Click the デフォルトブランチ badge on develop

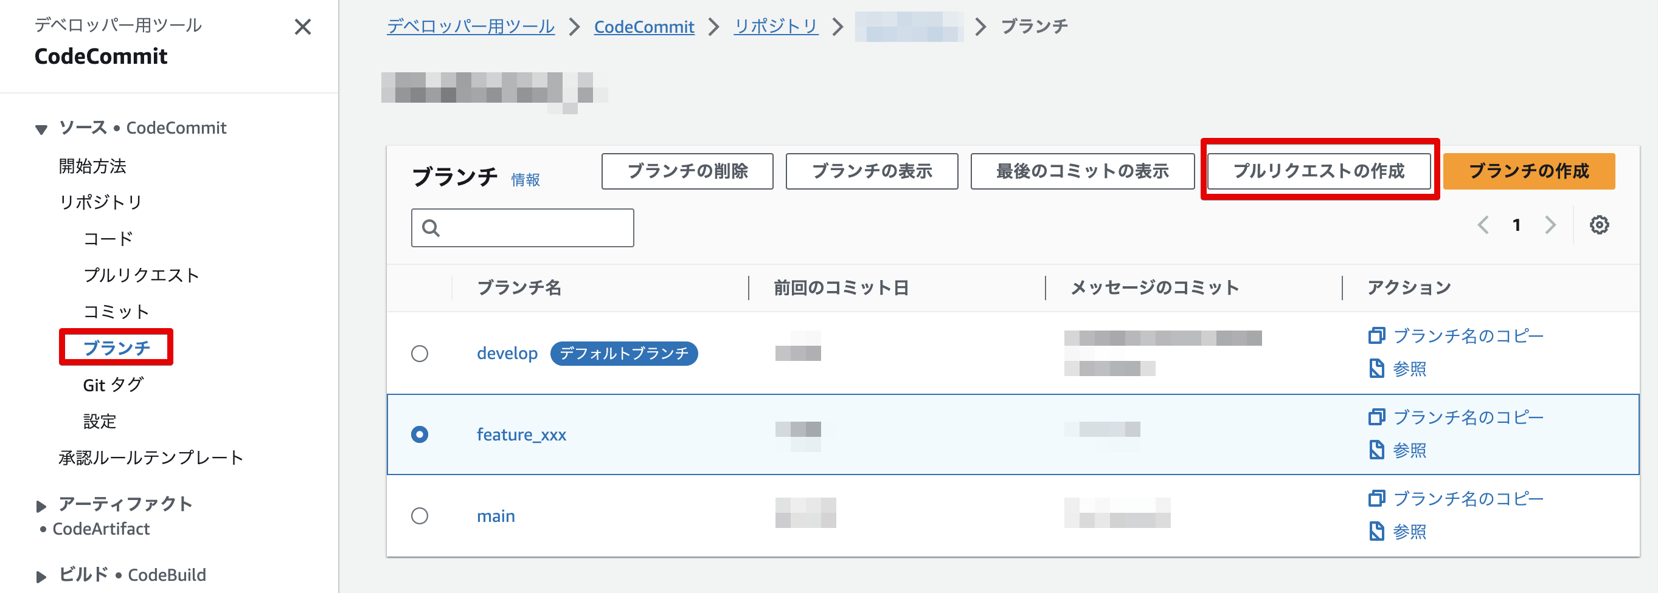tap(623, 353)
